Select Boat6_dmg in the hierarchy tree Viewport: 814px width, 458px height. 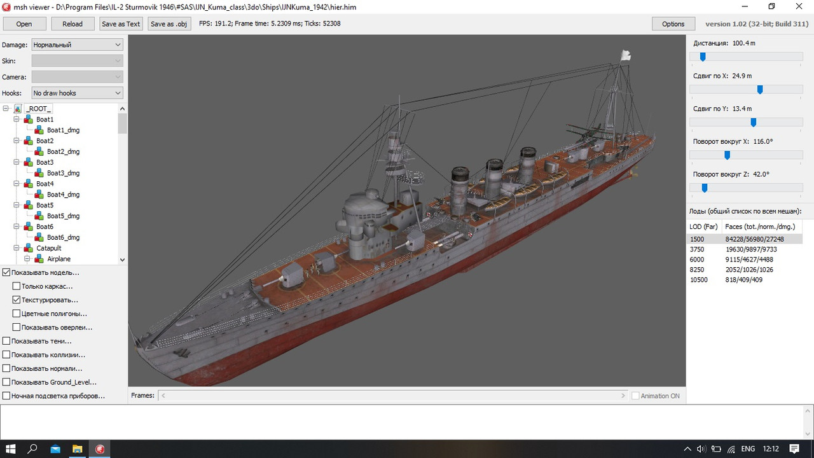point(63,238)
